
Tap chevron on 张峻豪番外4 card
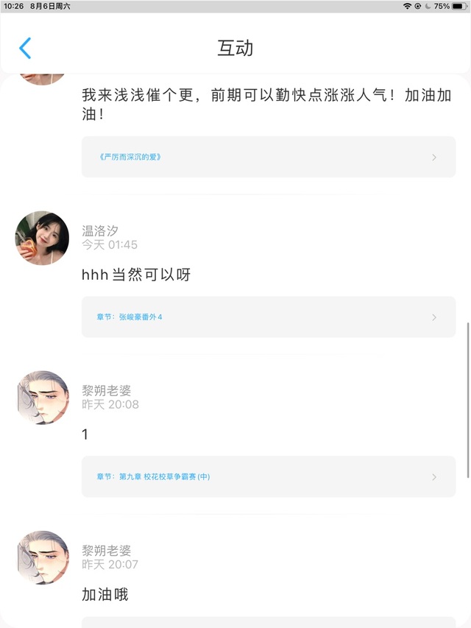(x=434, y=317)
